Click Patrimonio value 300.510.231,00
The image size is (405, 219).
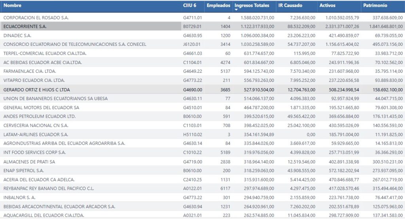[388, 162]
